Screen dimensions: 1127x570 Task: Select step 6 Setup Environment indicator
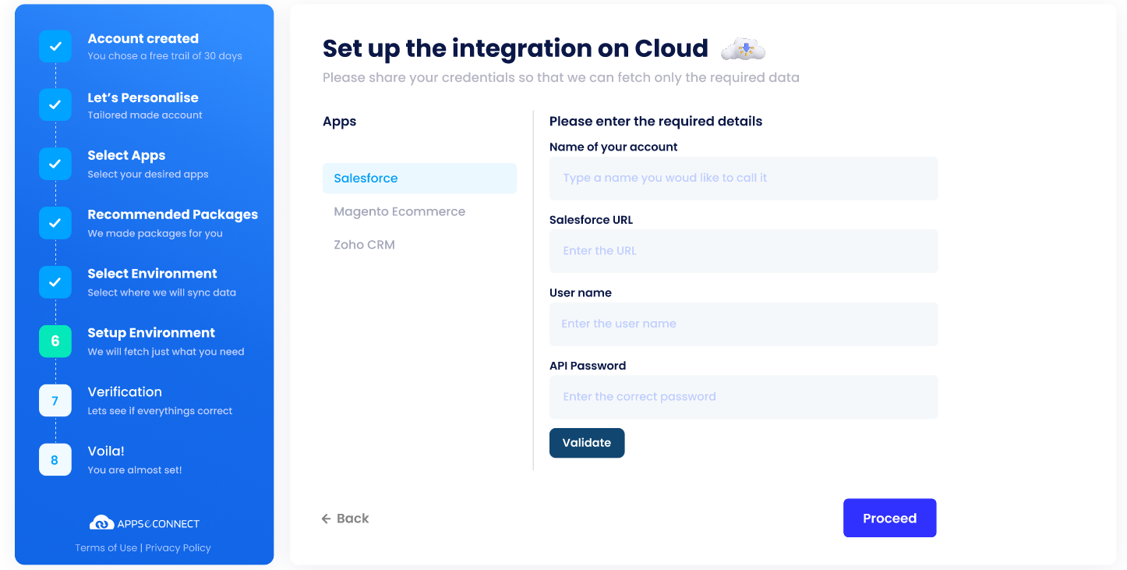point(55,342)
